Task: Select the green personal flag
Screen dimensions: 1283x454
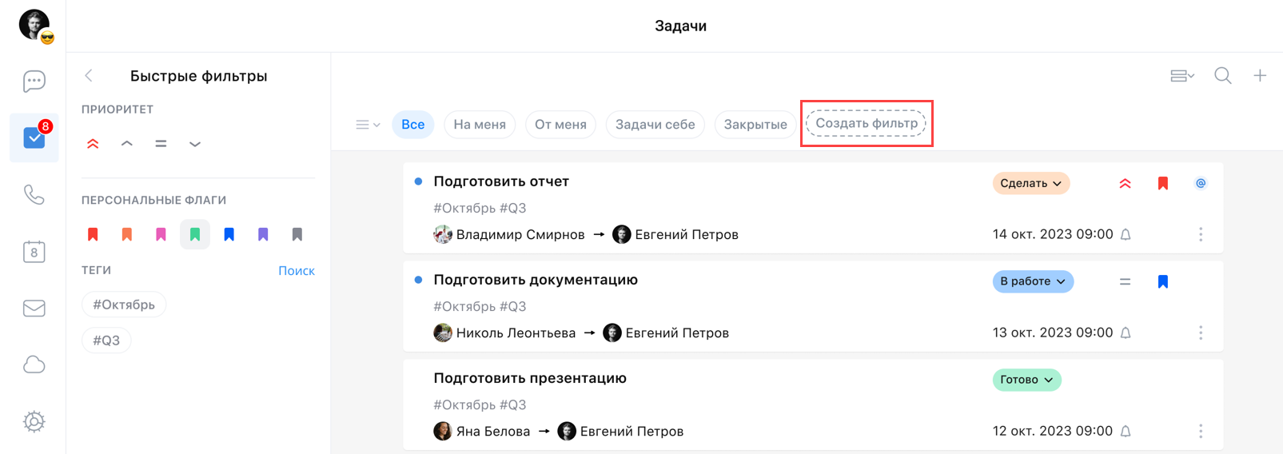Action: click(x=195, y=234)
